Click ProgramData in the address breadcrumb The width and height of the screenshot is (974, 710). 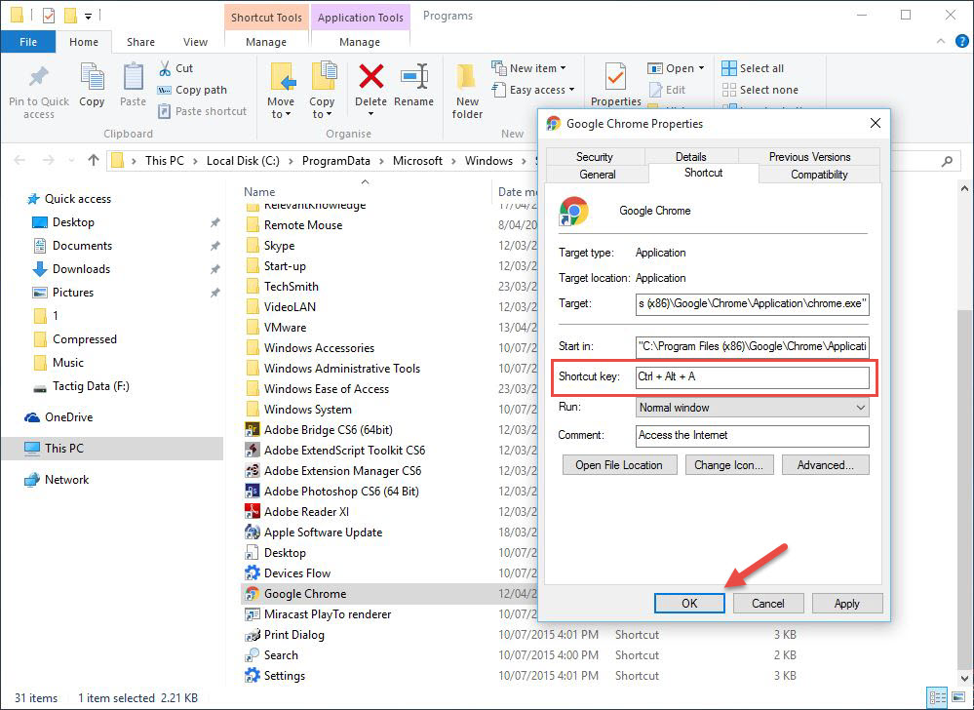336,161
